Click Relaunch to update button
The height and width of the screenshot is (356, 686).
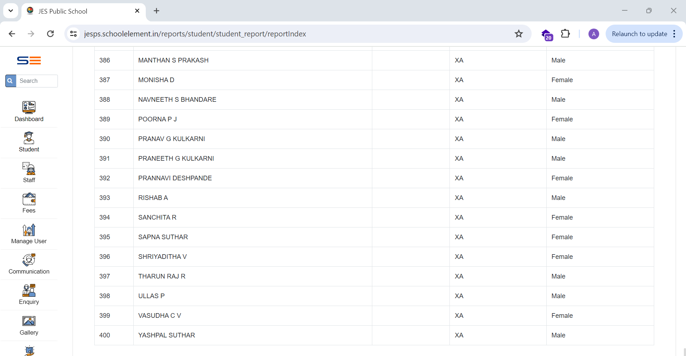639,34
